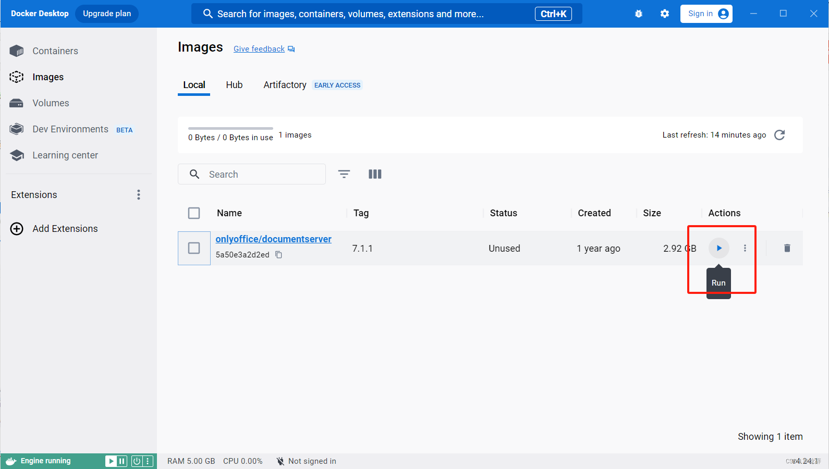Copy the image ID 5a50e3a2d2ed
Screen dimensions: 829x469
click(279, 255)
